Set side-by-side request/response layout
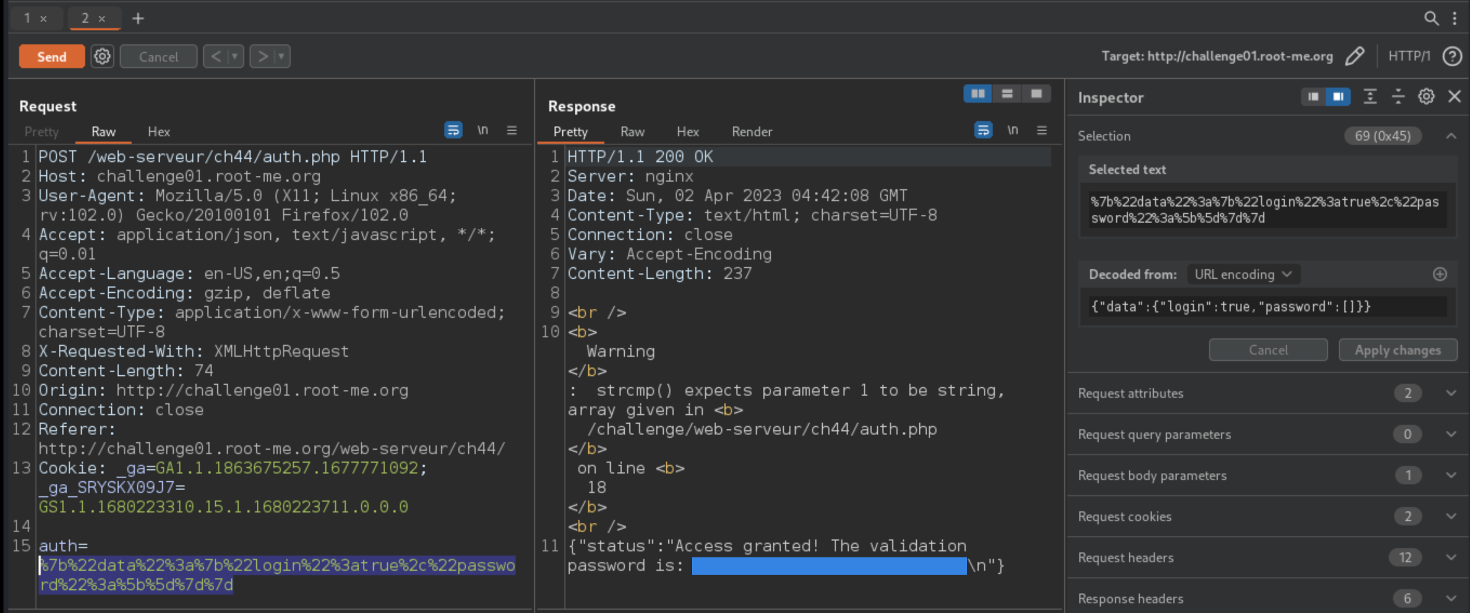 (x=978, y=93)
